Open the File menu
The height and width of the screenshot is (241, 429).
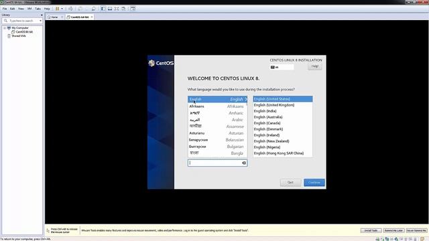5,9
